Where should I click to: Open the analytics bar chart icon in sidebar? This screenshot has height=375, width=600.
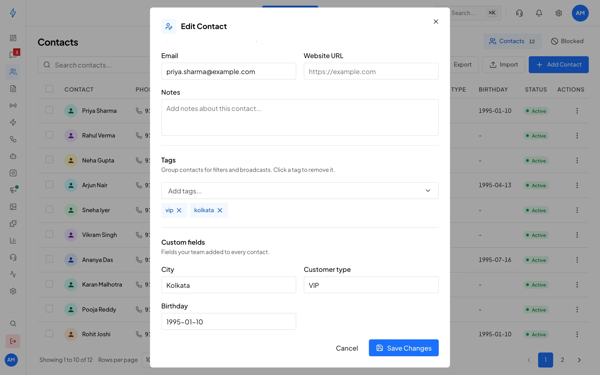pos(13,241)
